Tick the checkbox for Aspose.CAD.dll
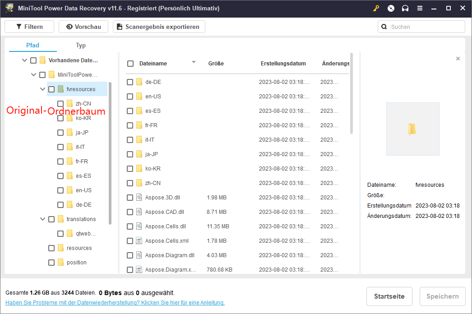 coord(130,212)
